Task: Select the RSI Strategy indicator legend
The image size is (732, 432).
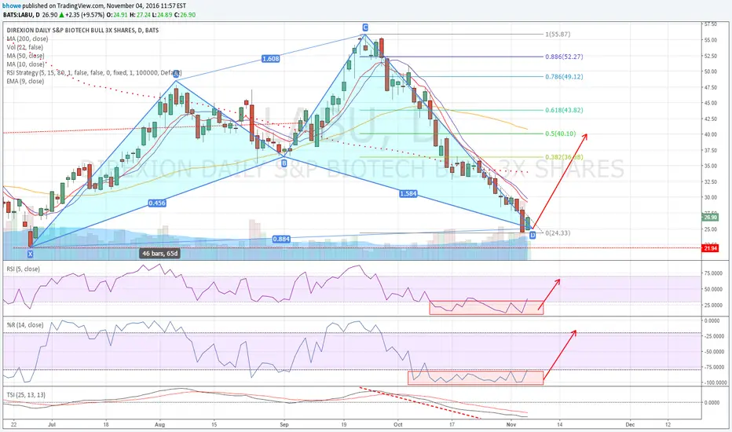Action: point(93,73)
